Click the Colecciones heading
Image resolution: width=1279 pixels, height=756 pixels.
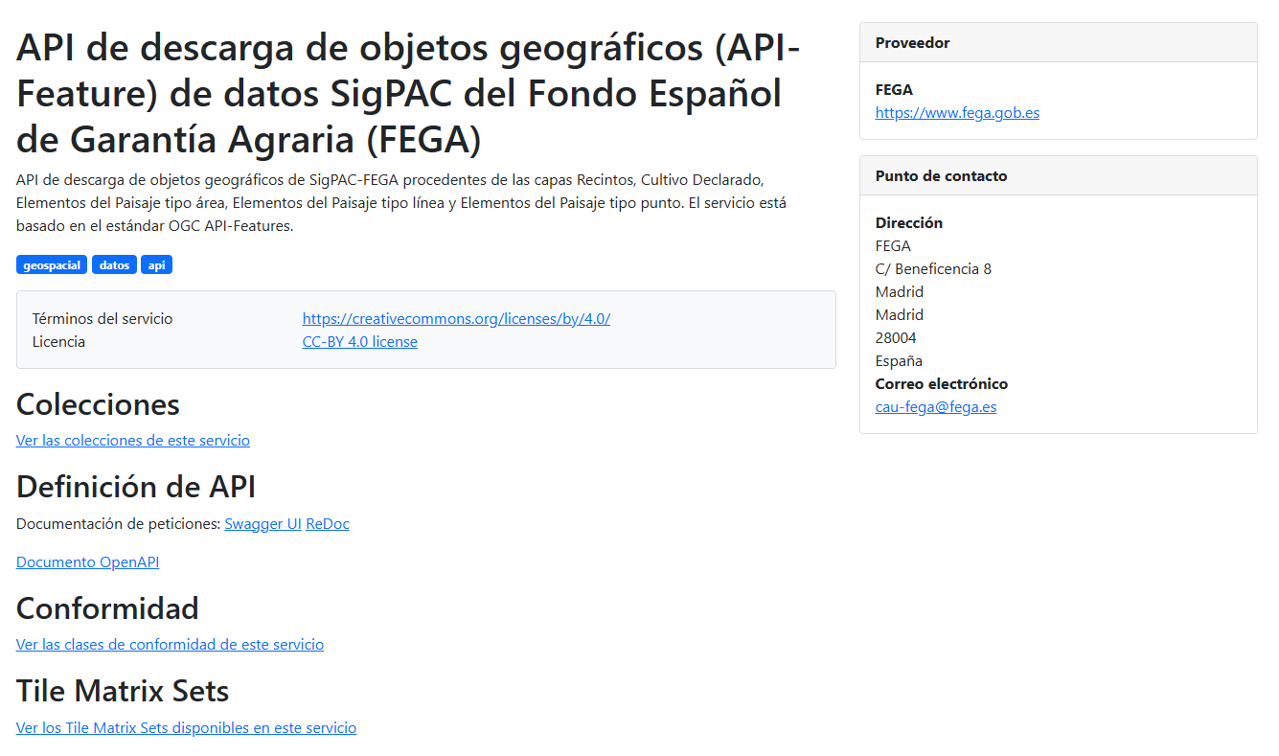tap(98, 404)
